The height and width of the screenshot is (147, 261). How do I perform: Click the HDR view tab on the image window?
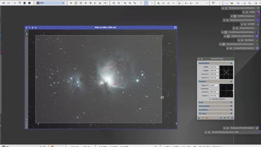[x=27, y=34]
